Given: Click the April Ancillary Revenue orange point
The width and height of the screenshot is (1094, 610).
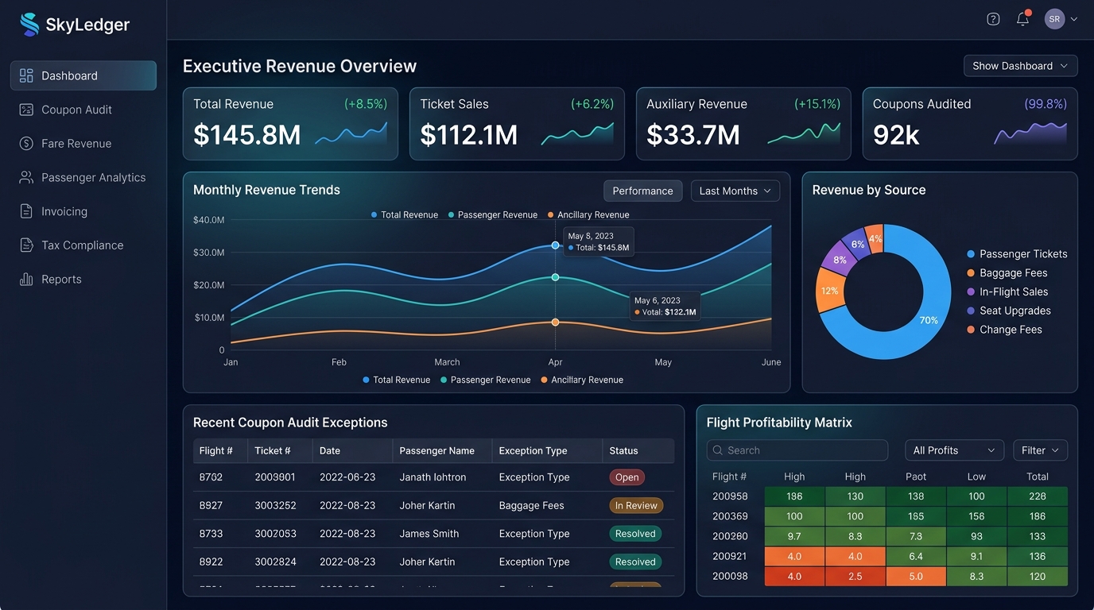Looking at the screenshot, I should 555,322.
